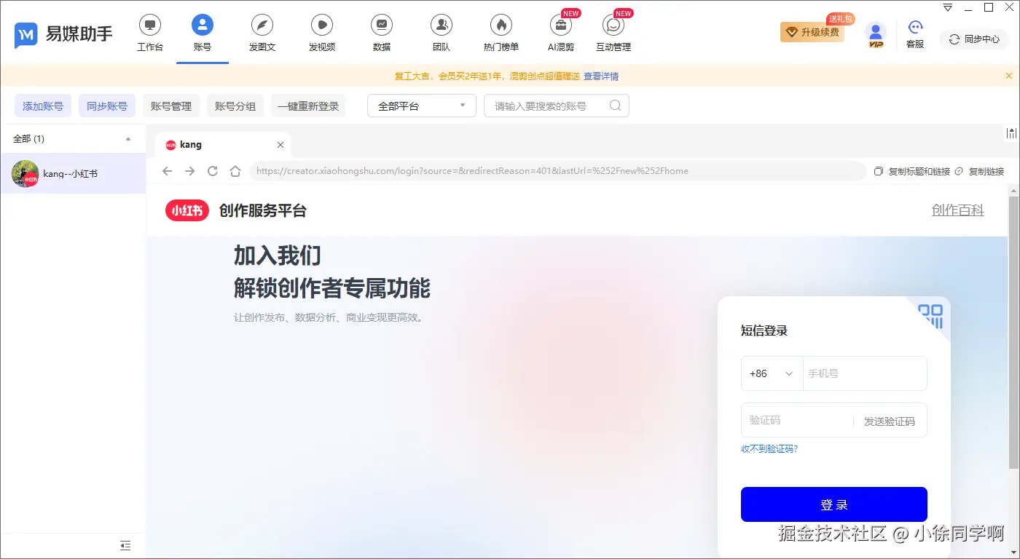Open the 全部平台 platform filter dropdown
The width and height of the screenshot is (1020, 559).
point(421,106)
